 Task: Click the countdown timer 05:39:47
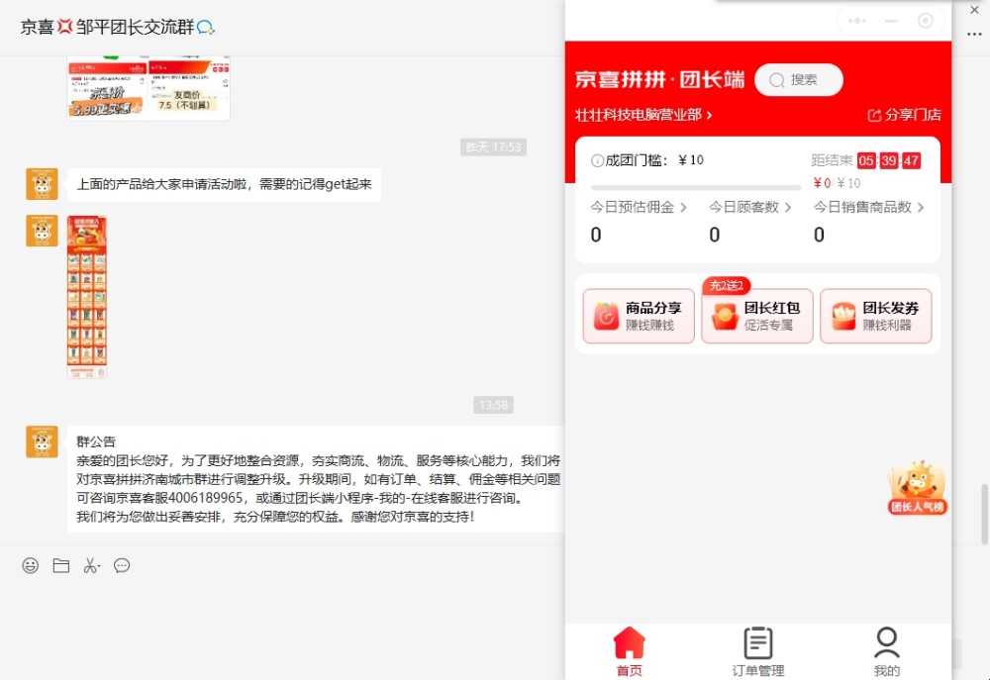[x=889, y=161]
